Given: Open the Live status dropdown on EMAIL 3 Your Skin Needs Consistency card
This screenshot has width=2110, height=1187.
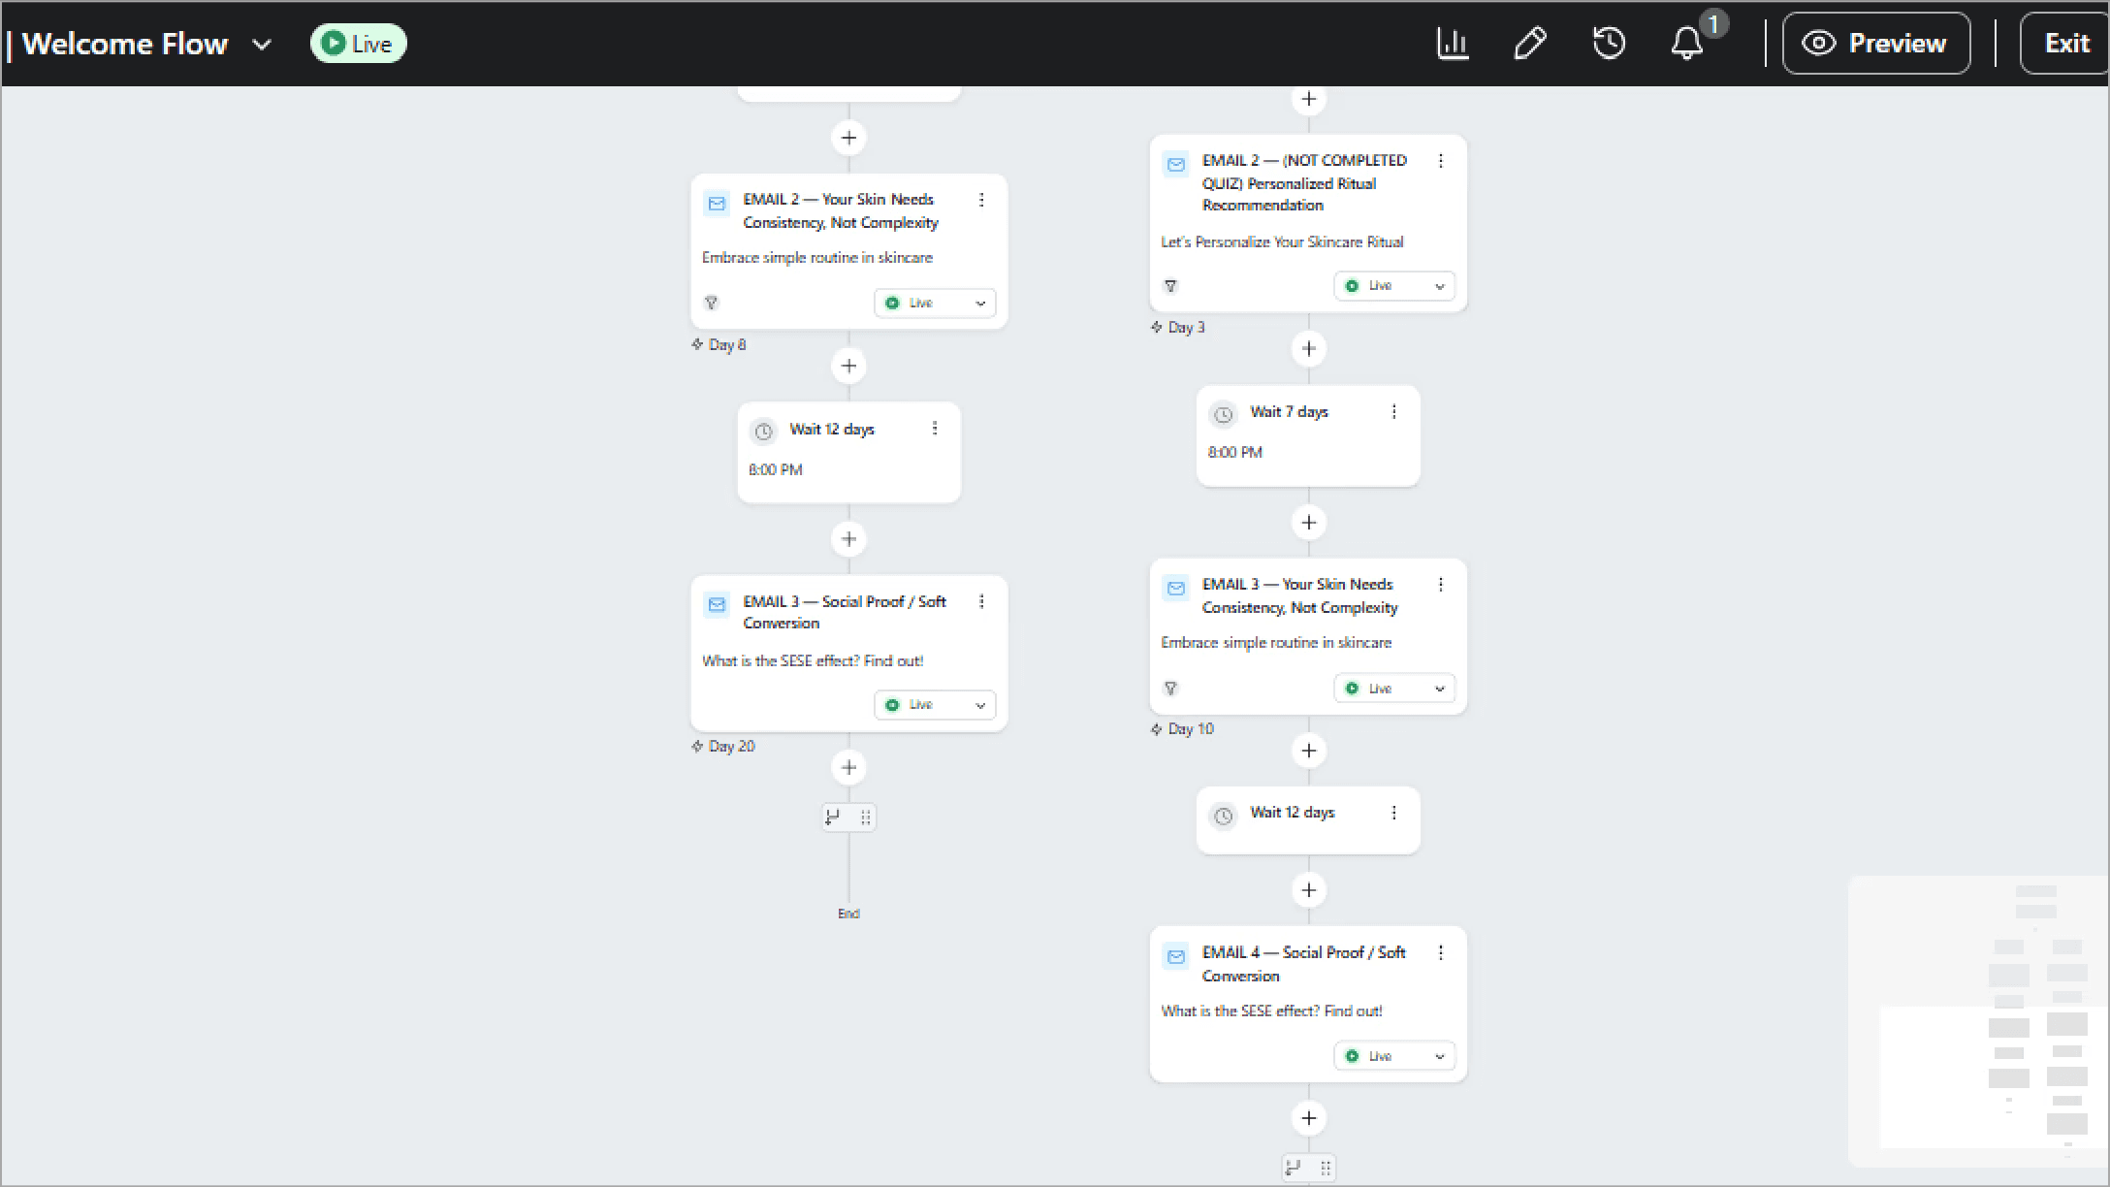Looking at the screenshot, I should 1394,689.
